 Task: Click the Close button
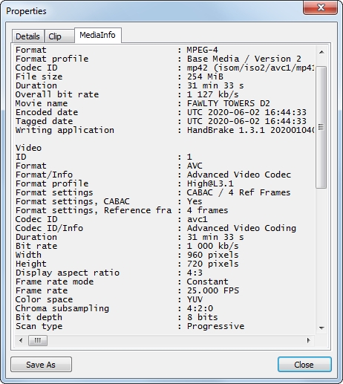pos(304,365)
